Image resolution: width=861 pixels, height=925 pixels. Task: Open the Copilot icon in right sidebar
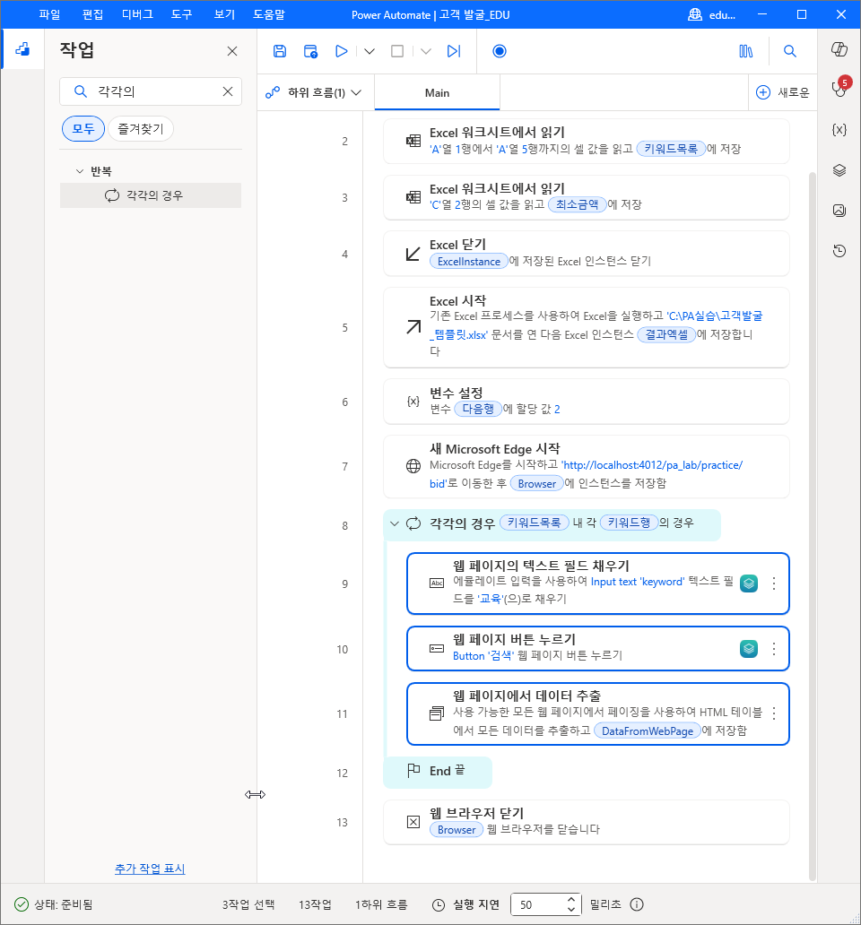coord(839,49)
